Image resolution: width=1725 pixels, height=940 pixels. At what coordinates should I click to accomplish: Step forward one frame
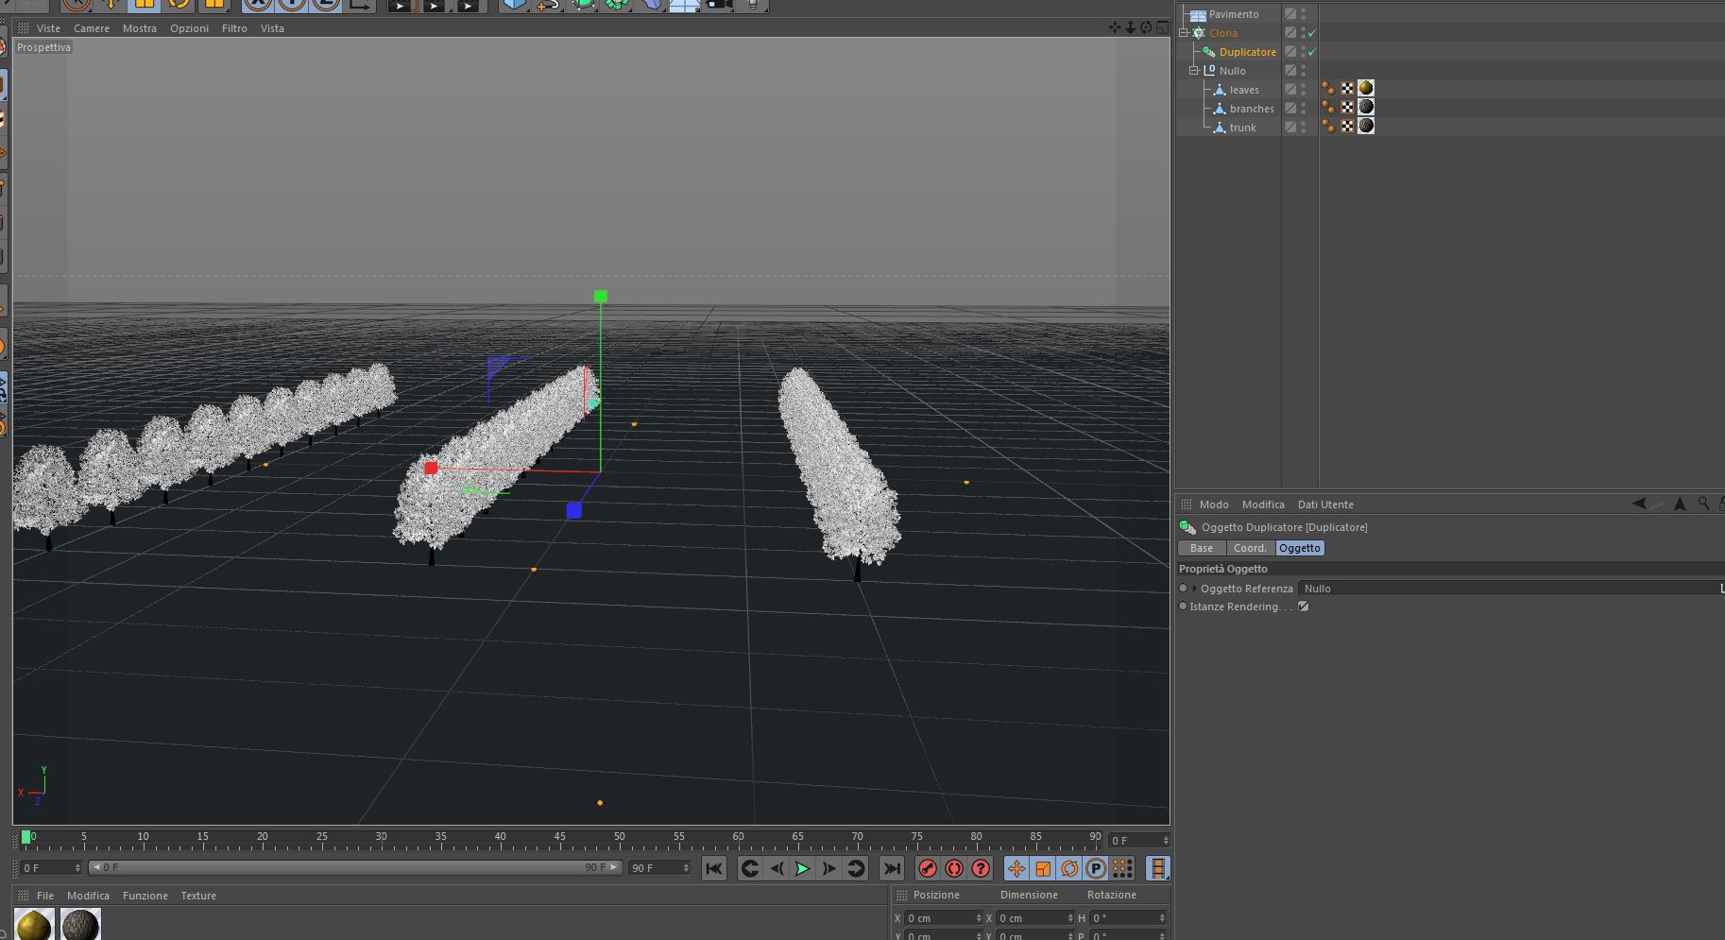point(828,868)
